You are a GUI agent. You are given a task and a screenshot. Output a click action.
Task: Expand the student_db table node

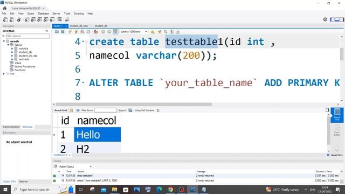coord(12,52)
